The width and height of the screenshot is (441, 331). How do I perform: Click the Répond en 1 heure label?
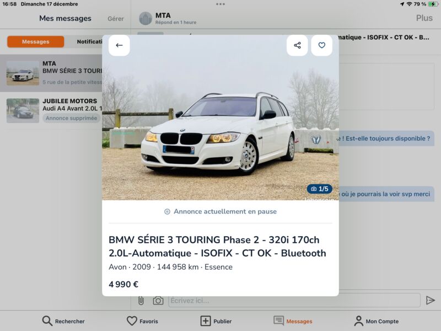(x=176, y=22)
